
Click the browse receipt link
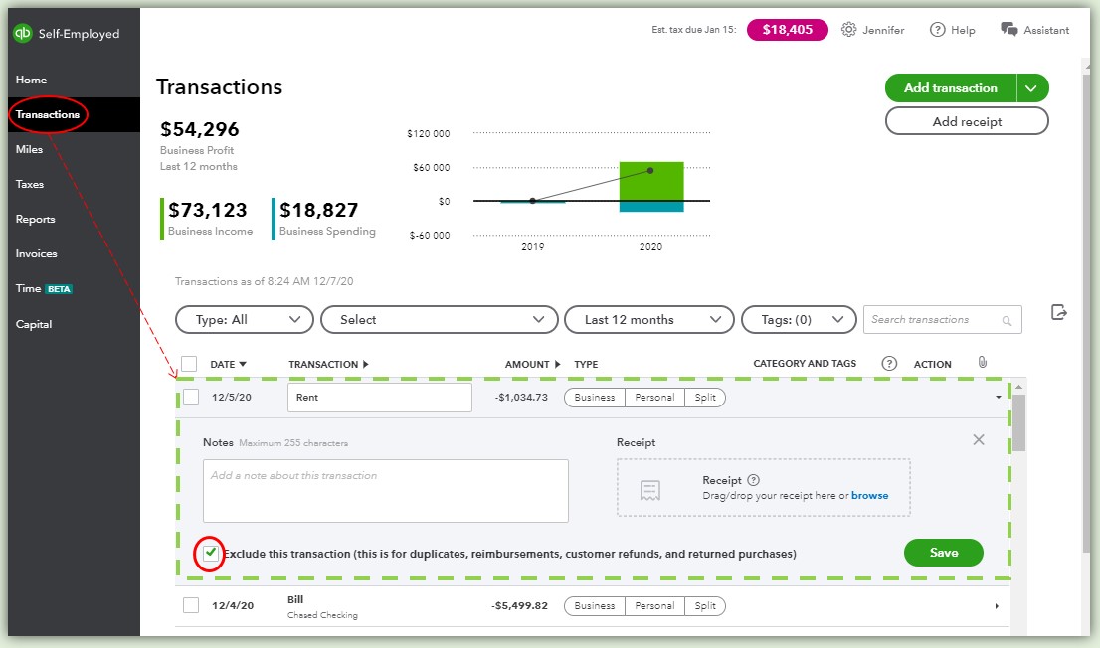pyautogui.click(x=870, y=495)
